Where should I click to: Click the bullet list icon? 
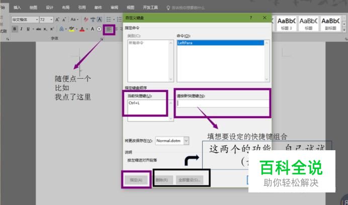coord(109,20)
